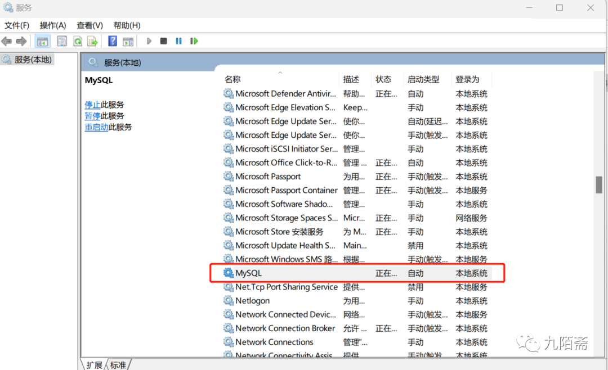Viewport: 608px width, 370px height.
Task: Click the Back arrow toolbar icon
Action: pos(6,41)
